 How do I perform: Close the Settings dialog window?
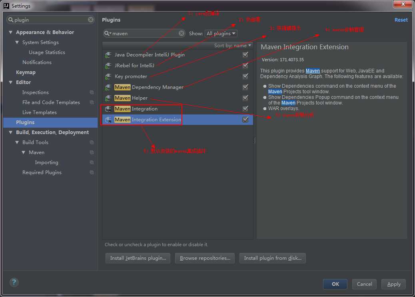tap(403, 4)
